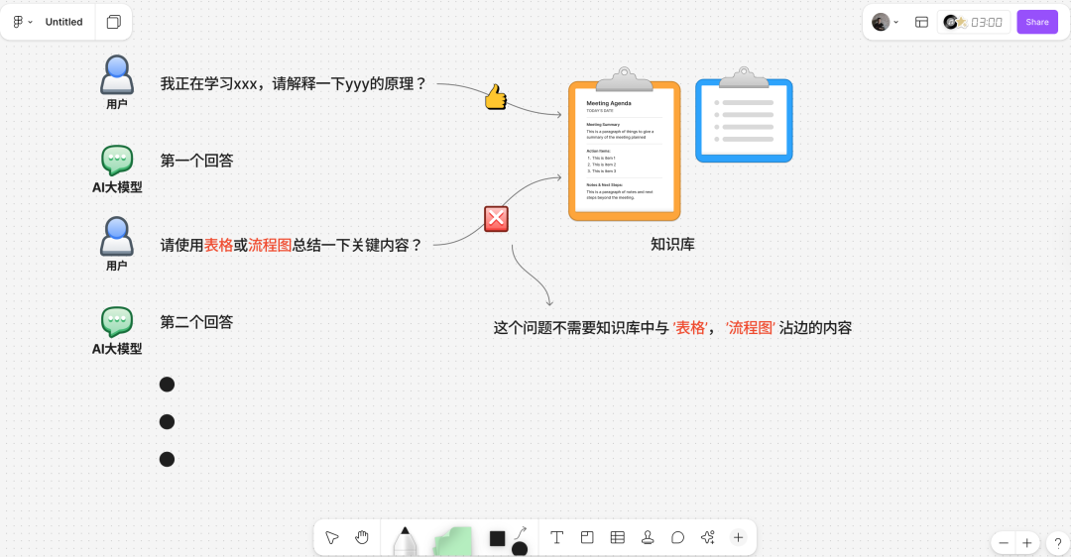Select the AI大模型 label under 第一个回答 icon

coord(117,187)
